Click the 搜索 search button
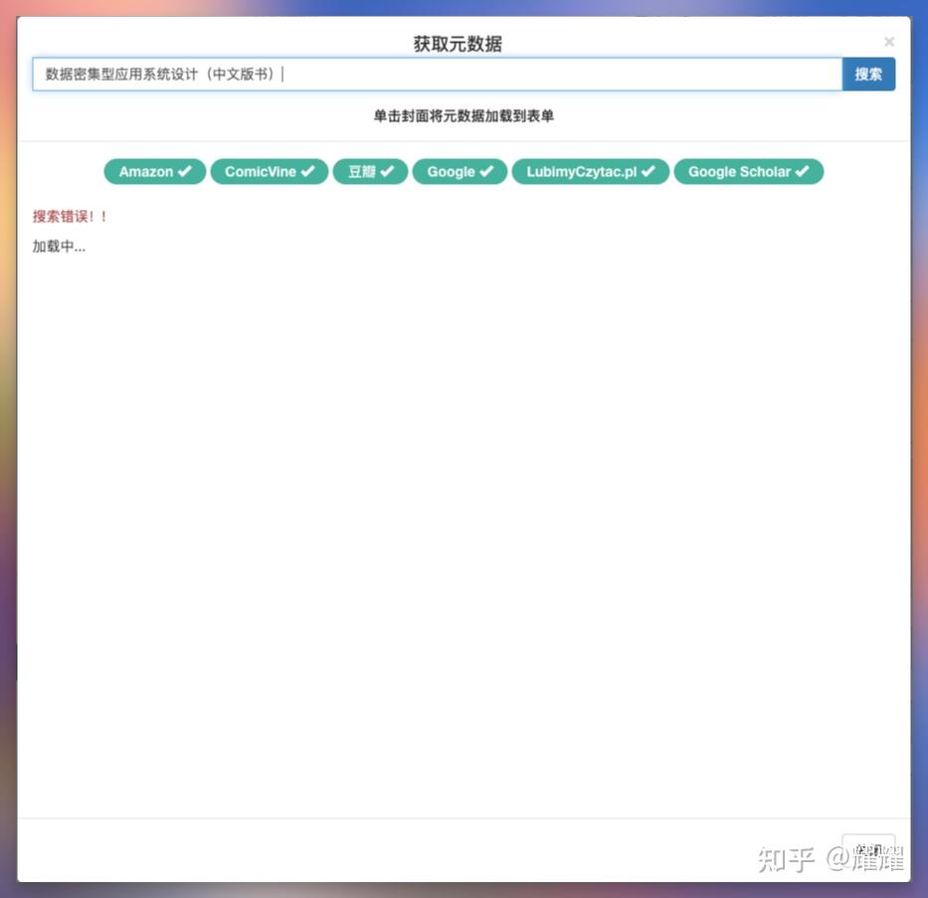The height and width of the screenshot is (898, 928). click(x=868, y=74)
